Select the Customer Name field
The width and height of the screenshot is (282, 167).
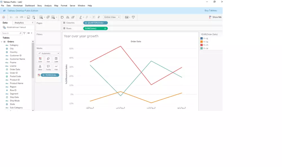click(x=17, y=59)
